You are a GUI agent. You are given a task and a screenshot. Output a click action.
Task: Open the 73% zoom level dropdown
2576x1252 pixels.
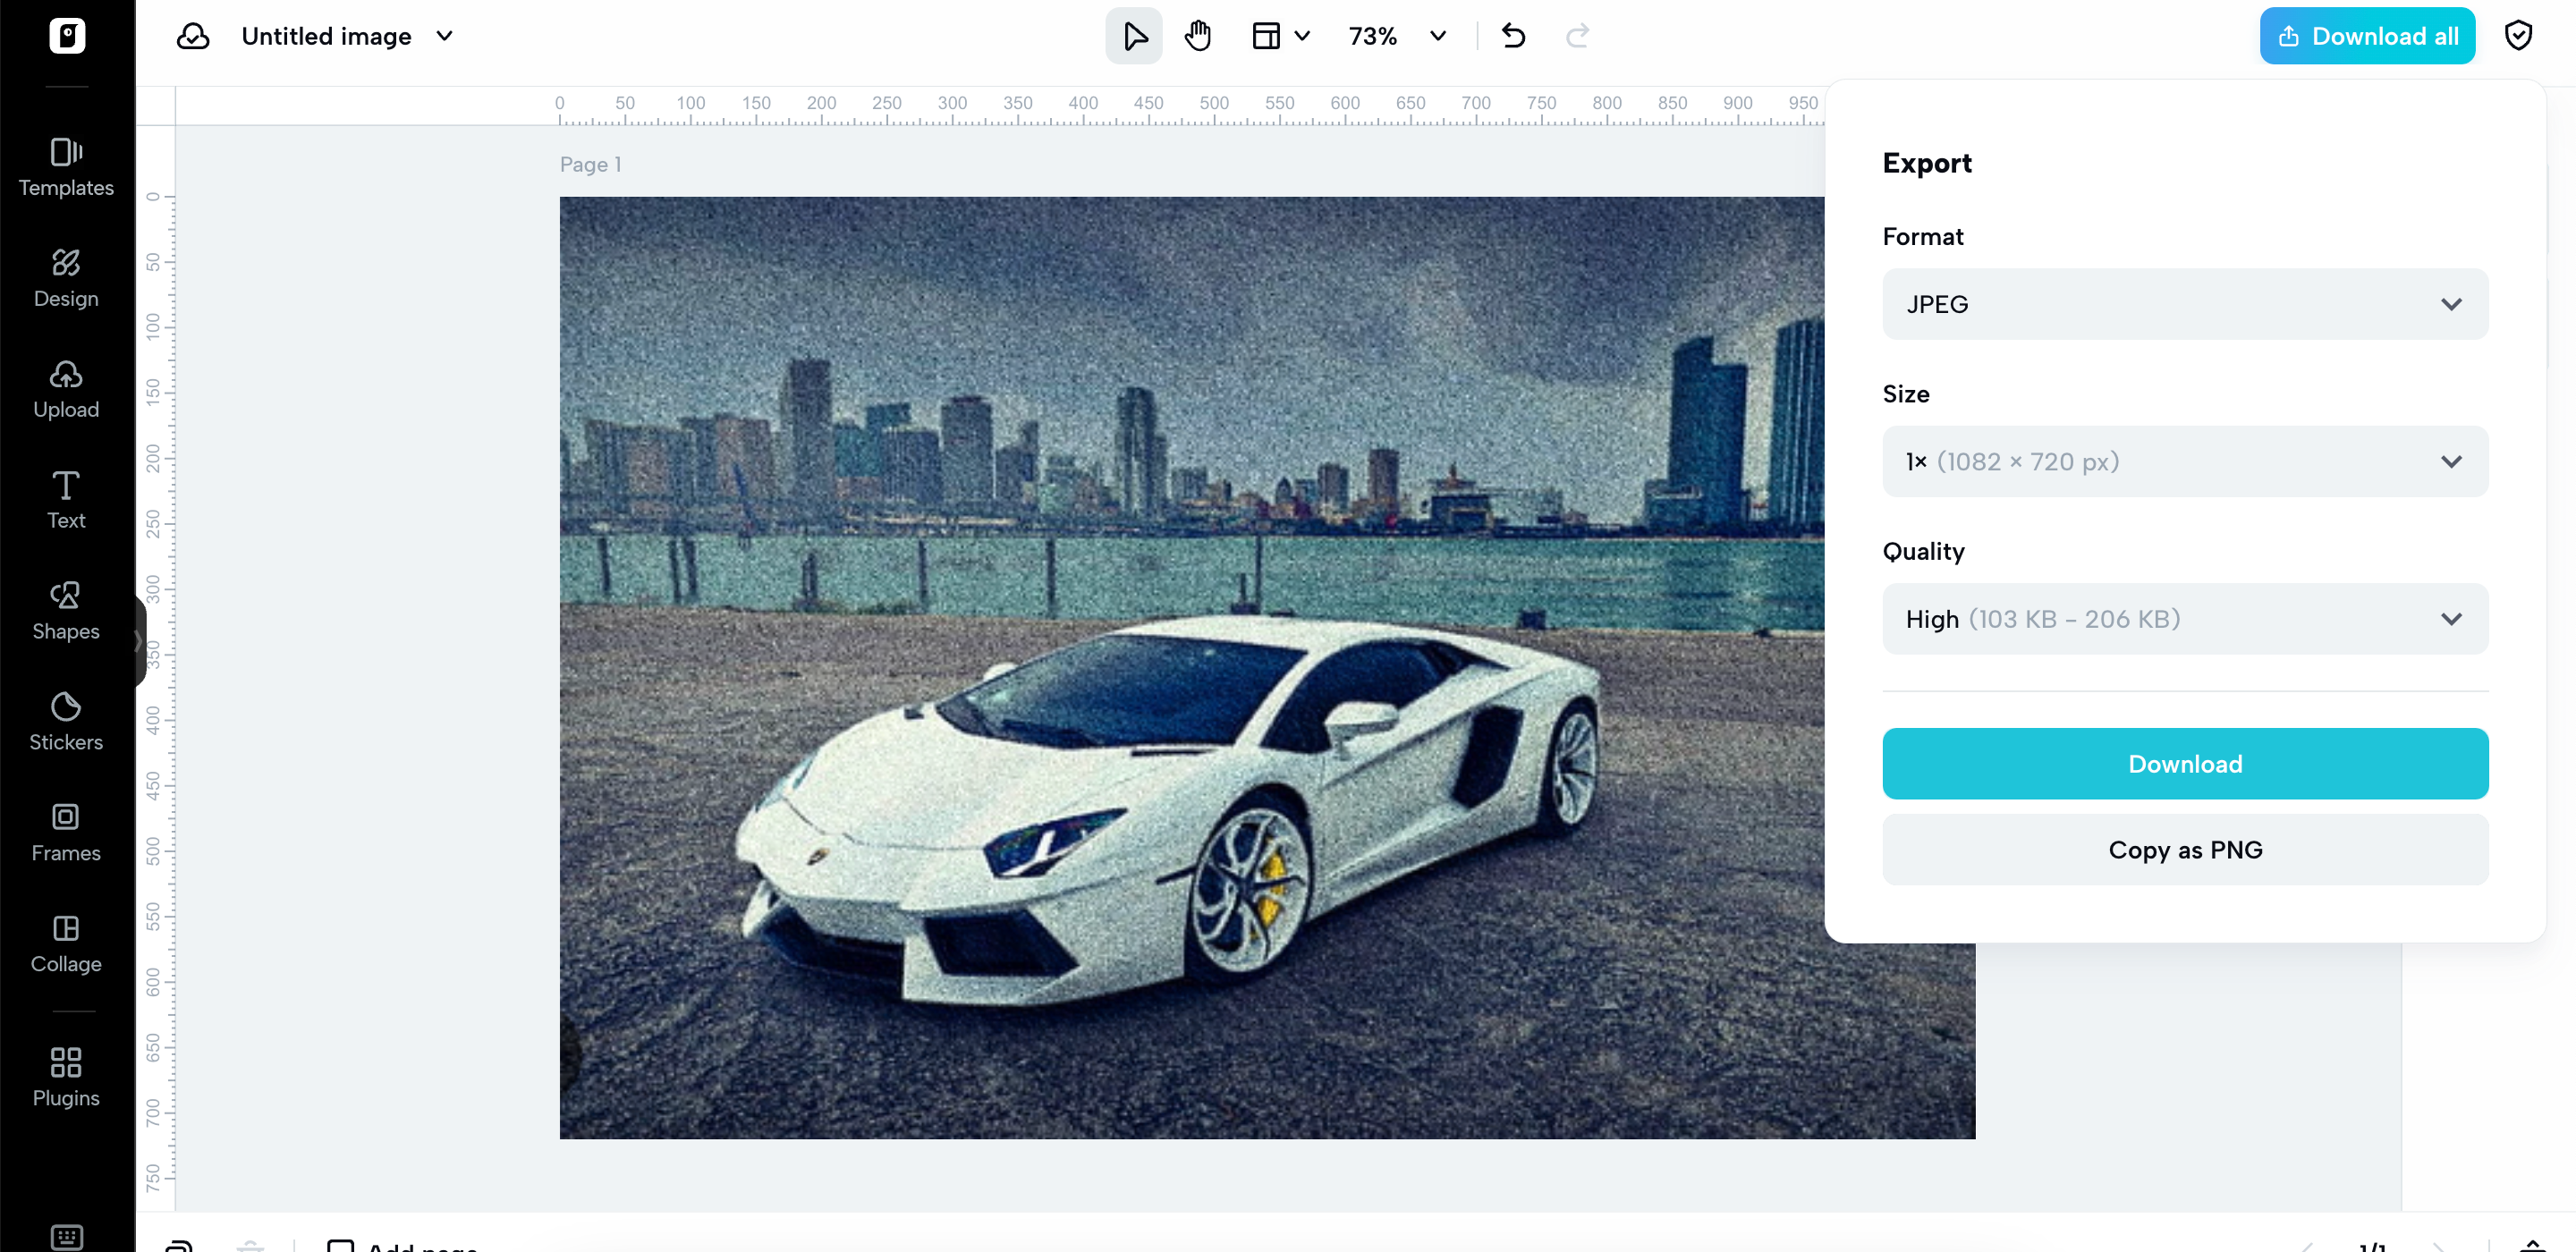tap(1397, 36)
